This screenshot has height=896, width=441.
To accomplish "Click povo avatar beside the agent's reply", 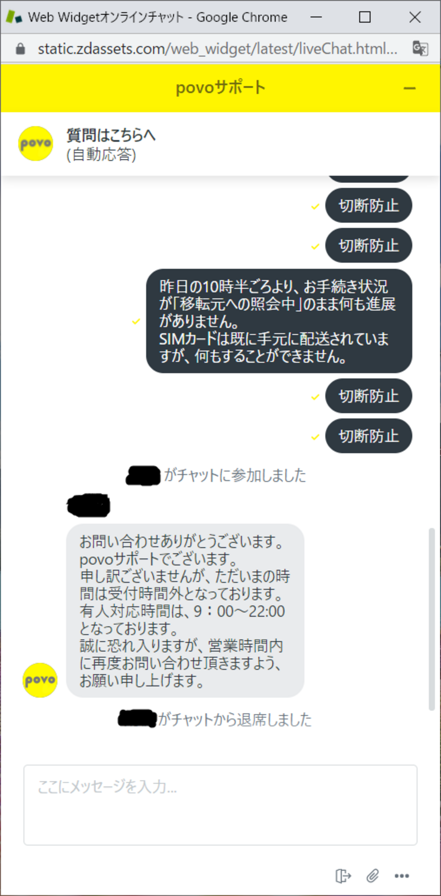I will pyautogui.click(x=40, y=680).
